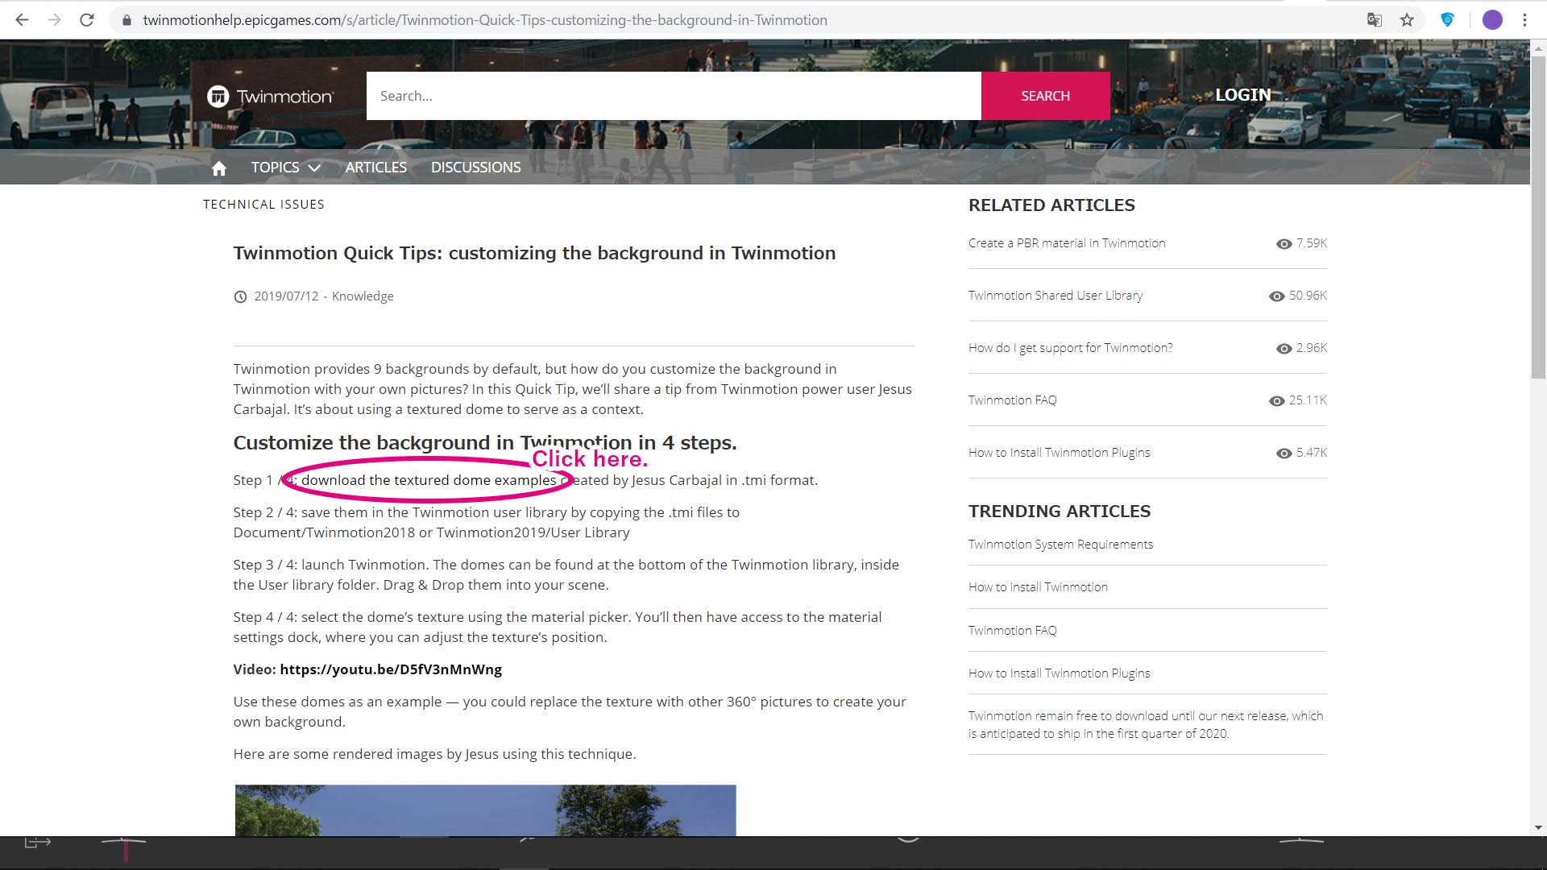The width and height of the screenshot is (1547, 870).
Task: Click eye icon next to 2.96K
Action: [1284, 349]
